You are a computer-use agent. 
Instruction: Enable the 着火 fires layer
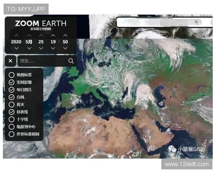pos(12,105)
